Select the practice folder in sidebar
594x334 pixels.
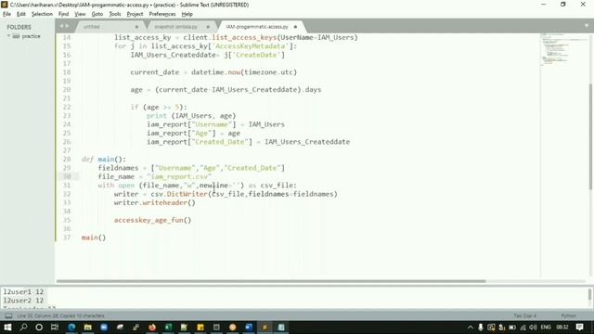pyautogui.click(x=31, y=36)
